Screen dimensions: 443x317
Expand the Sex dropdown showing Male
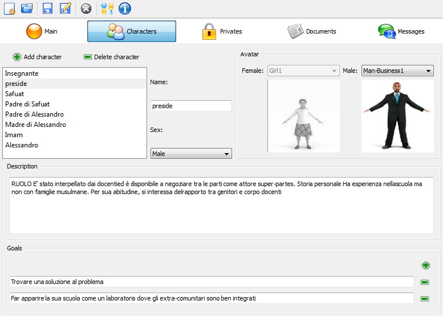(191, 154)
